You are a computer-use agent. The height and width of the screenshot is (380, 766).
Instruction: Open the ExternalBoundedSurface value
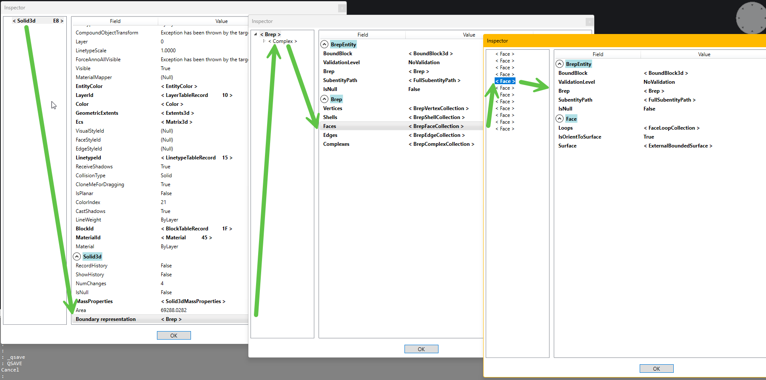[x=678, y=146]
